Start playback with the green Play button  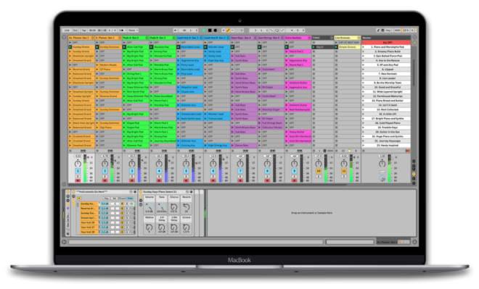(x=204, y=30)
